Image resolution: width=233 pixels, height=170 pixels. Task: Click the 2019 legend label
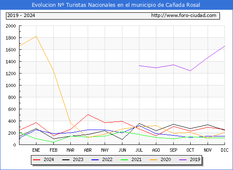pos(195,159)
